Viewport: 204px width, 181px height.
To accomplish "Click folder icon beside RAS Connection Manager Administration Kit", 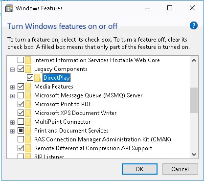I will point(28,139).
